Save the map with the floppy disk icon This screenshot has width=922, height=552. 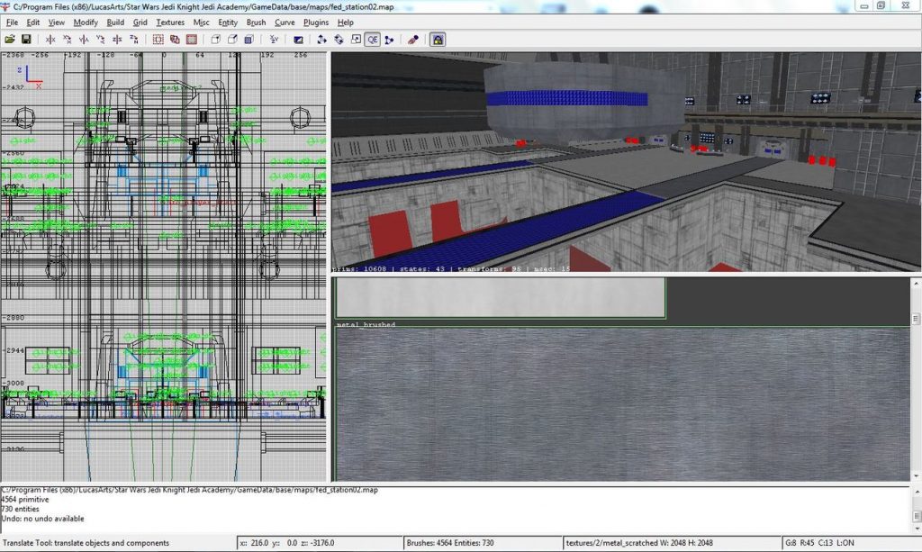coord(26,40)
